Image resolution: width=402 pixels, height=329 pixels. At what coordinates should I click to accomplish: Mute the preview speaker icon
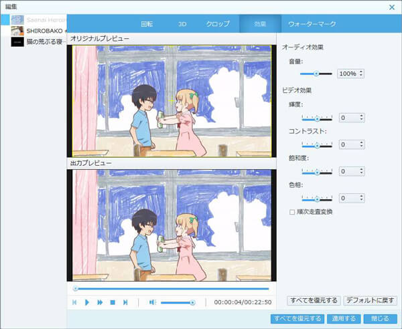point(153,302)
